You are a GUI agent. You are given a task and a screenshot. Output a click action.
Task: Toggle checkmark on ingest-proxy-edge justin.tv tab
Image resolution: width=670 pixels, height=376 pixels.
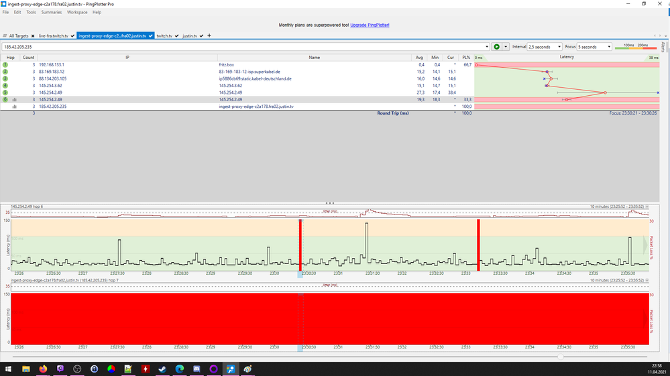[150, 36]
